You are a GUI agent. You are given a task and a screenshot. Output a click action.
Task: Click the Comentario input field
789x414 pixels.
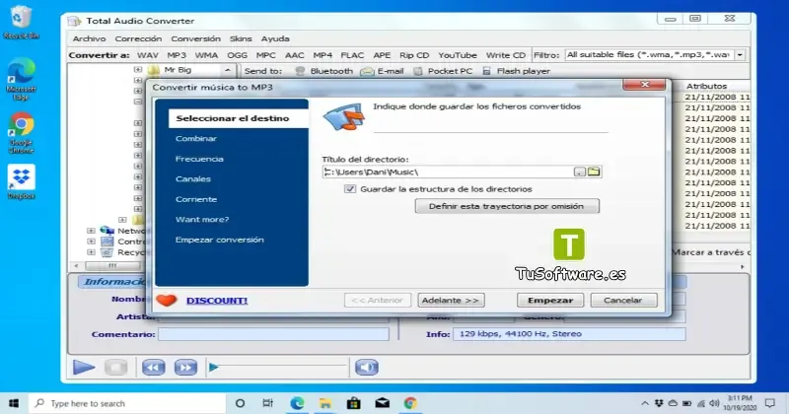pos(273,334)
